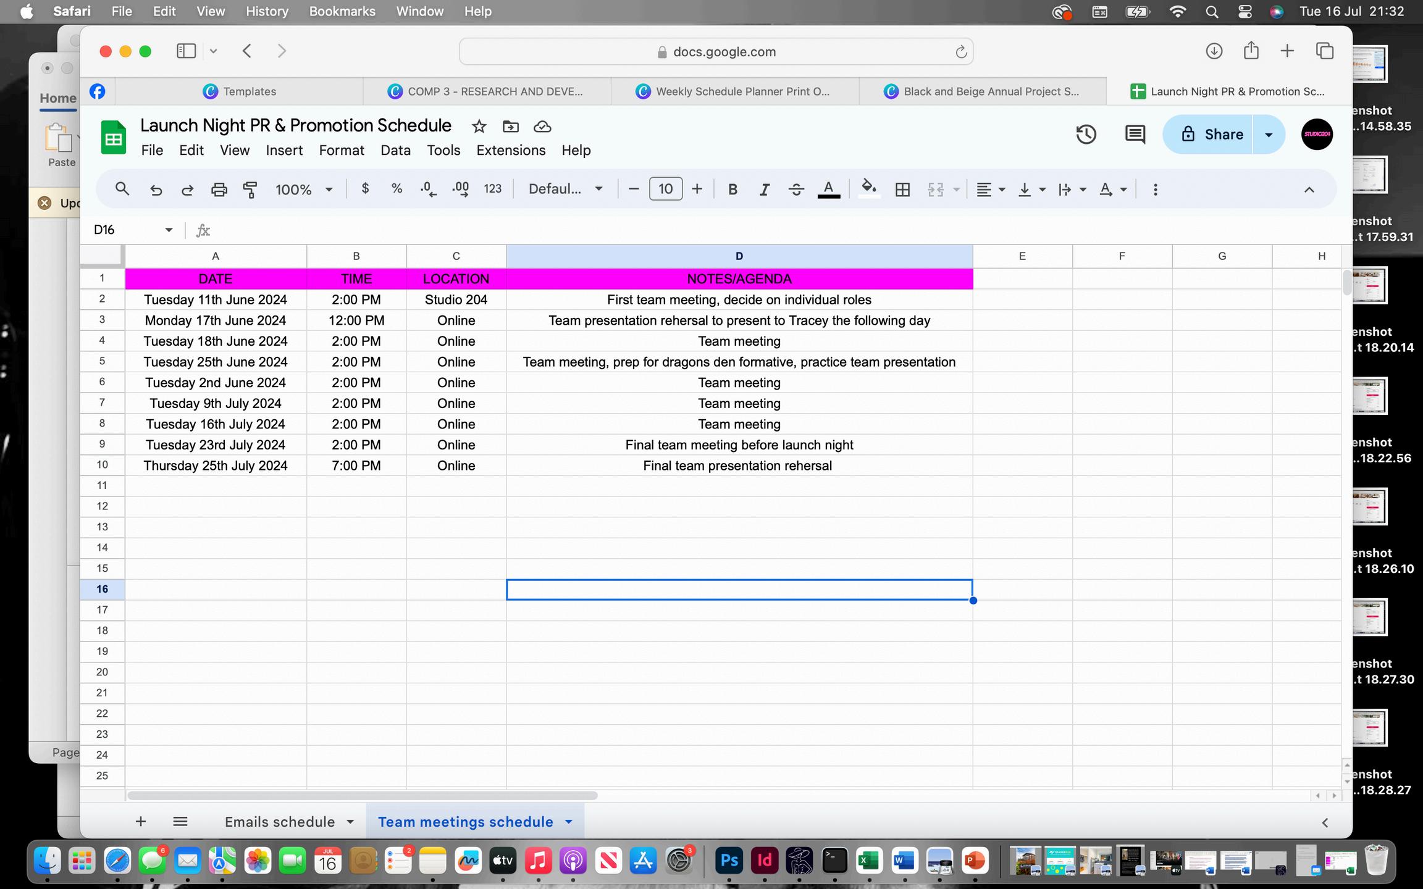Toggle bold formatting
1423x889 pixels.
click(732, 190)
